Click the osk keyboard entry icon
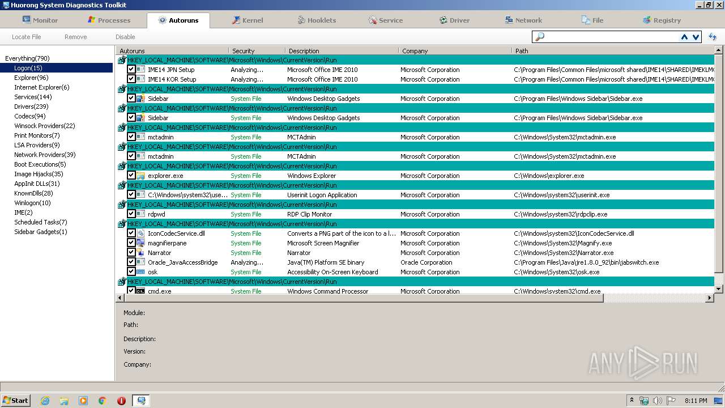 pyautogui.click(x=140, y=271)
